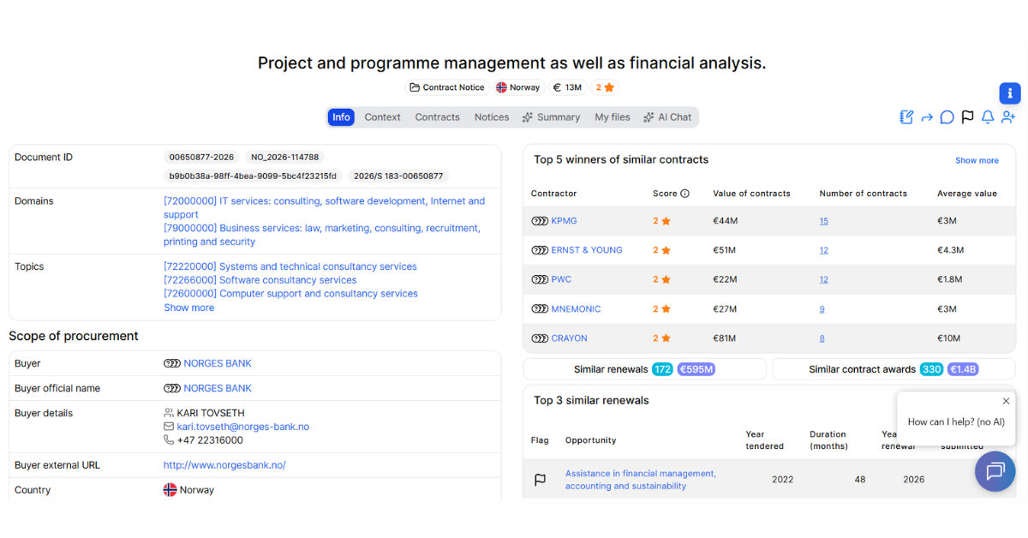1028x538 pixels.
Task: Click the phone icon beside +47 22316000
Action: coord(169,440)
